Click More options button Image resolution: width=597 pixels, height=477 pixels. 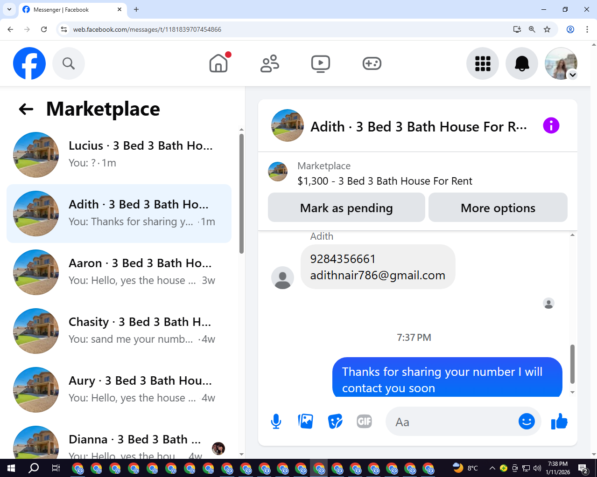tap(498, 207)
